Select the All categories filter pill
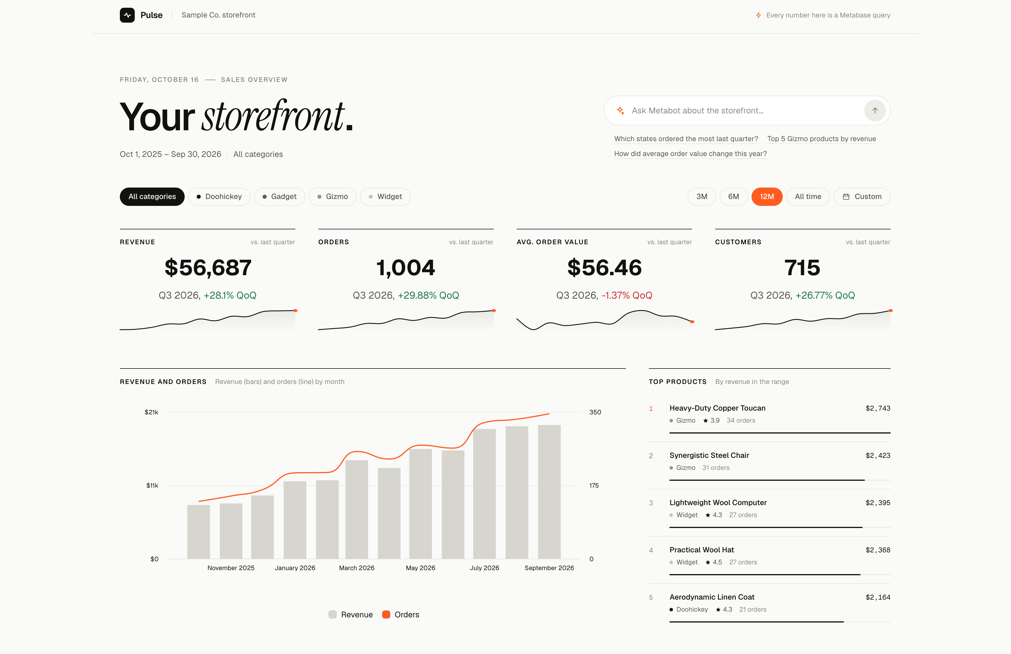The width and height of the screenshot is (1011, 654). [152, 196]
